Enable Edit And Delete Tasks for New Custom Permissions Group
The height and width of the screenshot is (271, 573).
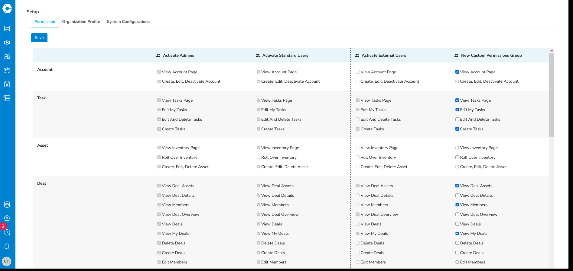tap(457, 120)
